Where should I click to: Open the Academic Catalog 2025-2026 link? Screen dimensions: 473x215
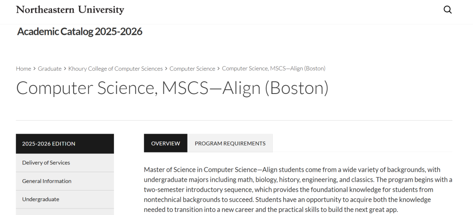80,31
